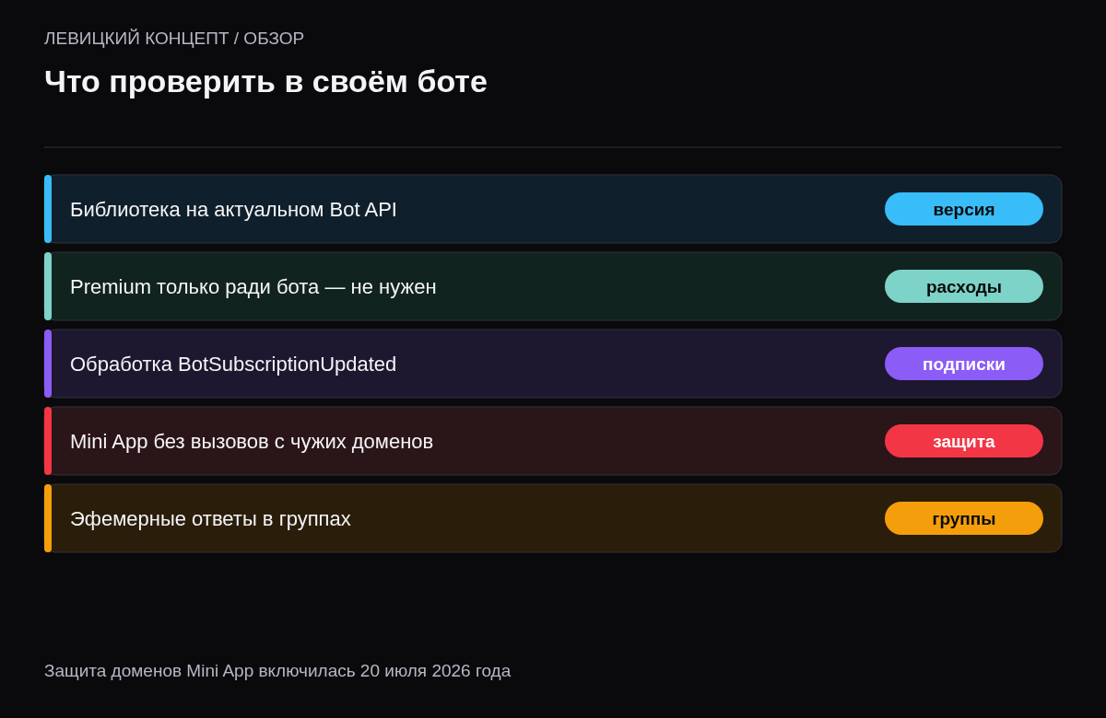Select 'Эфемерные ответы в группах' row text

pyautogui.click(x=210, y=519)
